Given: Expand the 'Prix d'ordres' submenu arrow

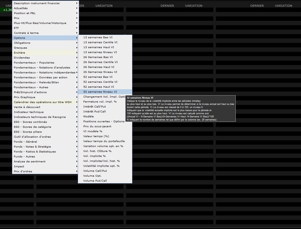Looking at the screenshot, I should tap(77, 171).
